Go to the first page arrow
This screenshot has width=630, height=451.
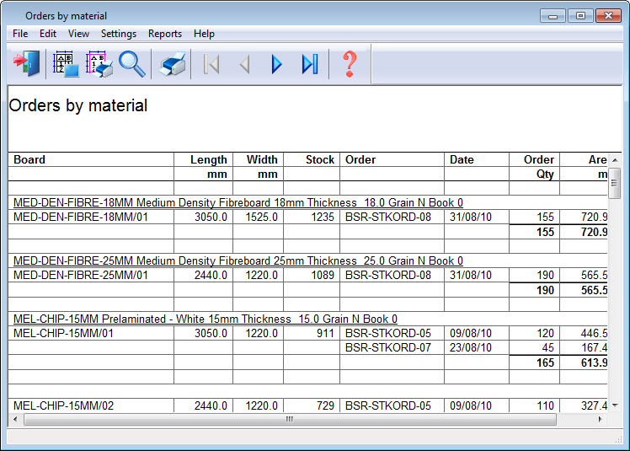click(211, 64)
